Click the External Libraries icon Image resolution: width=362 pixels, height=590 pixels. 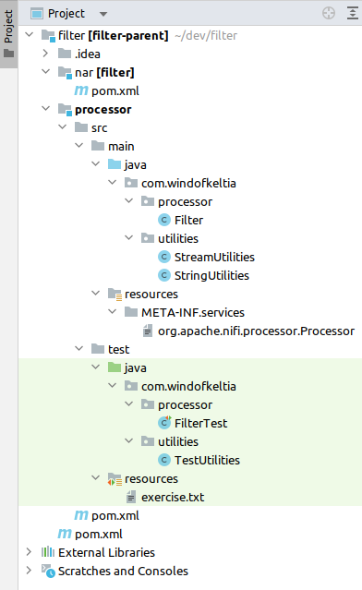pyautogui.click(x=48, y=552)
